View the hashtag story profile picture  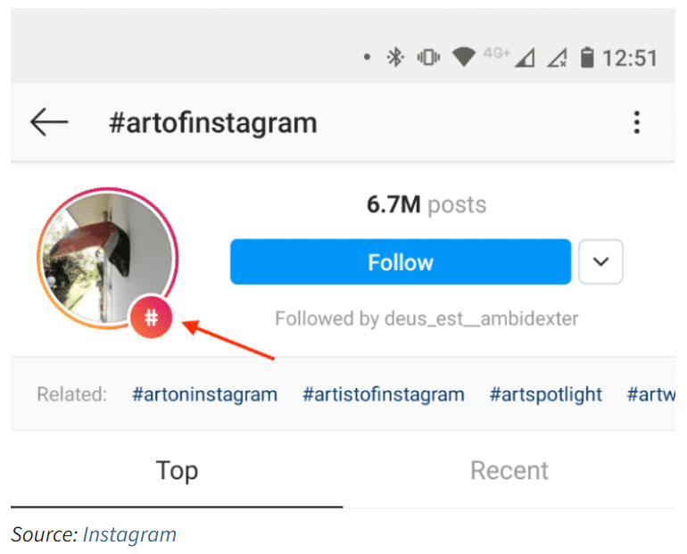(108, 258)
